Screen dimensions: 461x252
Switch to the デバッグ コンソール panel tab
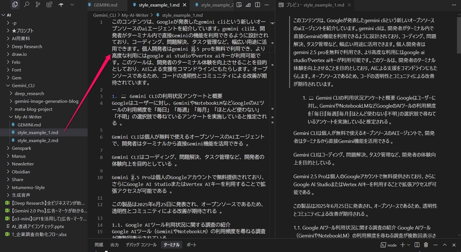141,245
